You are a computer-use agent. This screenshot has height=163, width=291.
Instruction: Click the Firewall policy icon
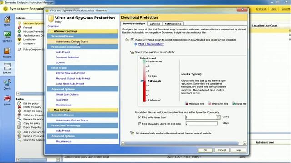click(x=20, y=27)
